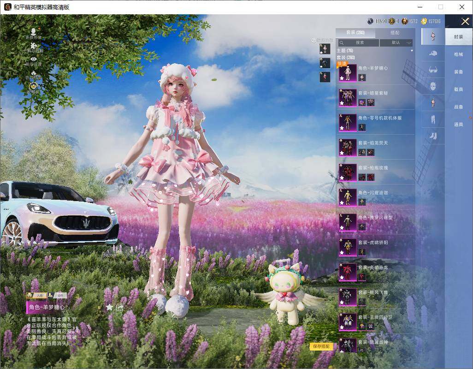Click the sub-item icon under 角色-羊梦糖心
This screenshot has width=473, height=369.
click(362, 77)
